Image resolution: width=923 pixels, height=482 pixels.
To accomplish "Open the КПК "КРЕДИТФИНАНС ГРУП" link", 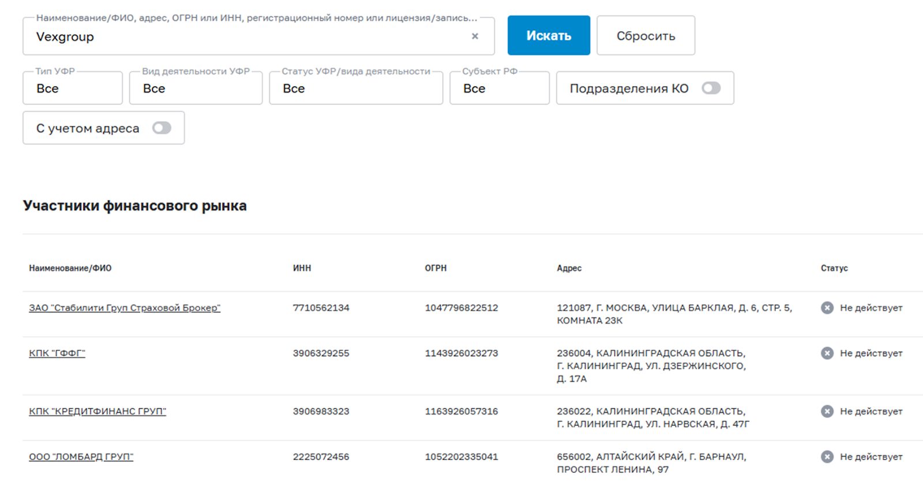I will pyautogui.click(x=97, y=411).
